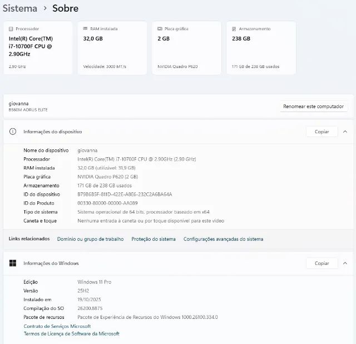This screenshot has height=344, width=356.
Task: Open Configurações avançadas do sistema link
Action: pos(223,239)
